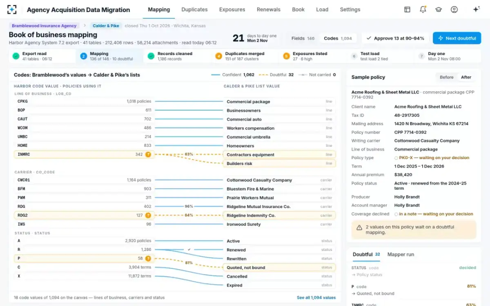
Task: Click the Export read green check icon
Action: [x=16, y=56]
